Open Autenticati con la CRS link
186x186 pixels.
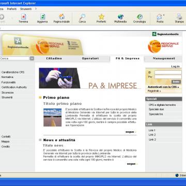[x=163, y=87]
